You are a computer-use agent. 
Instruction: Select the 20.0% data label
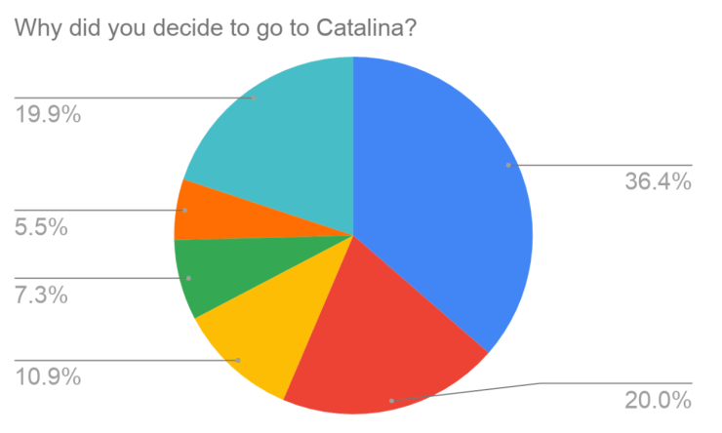(659, 401)
